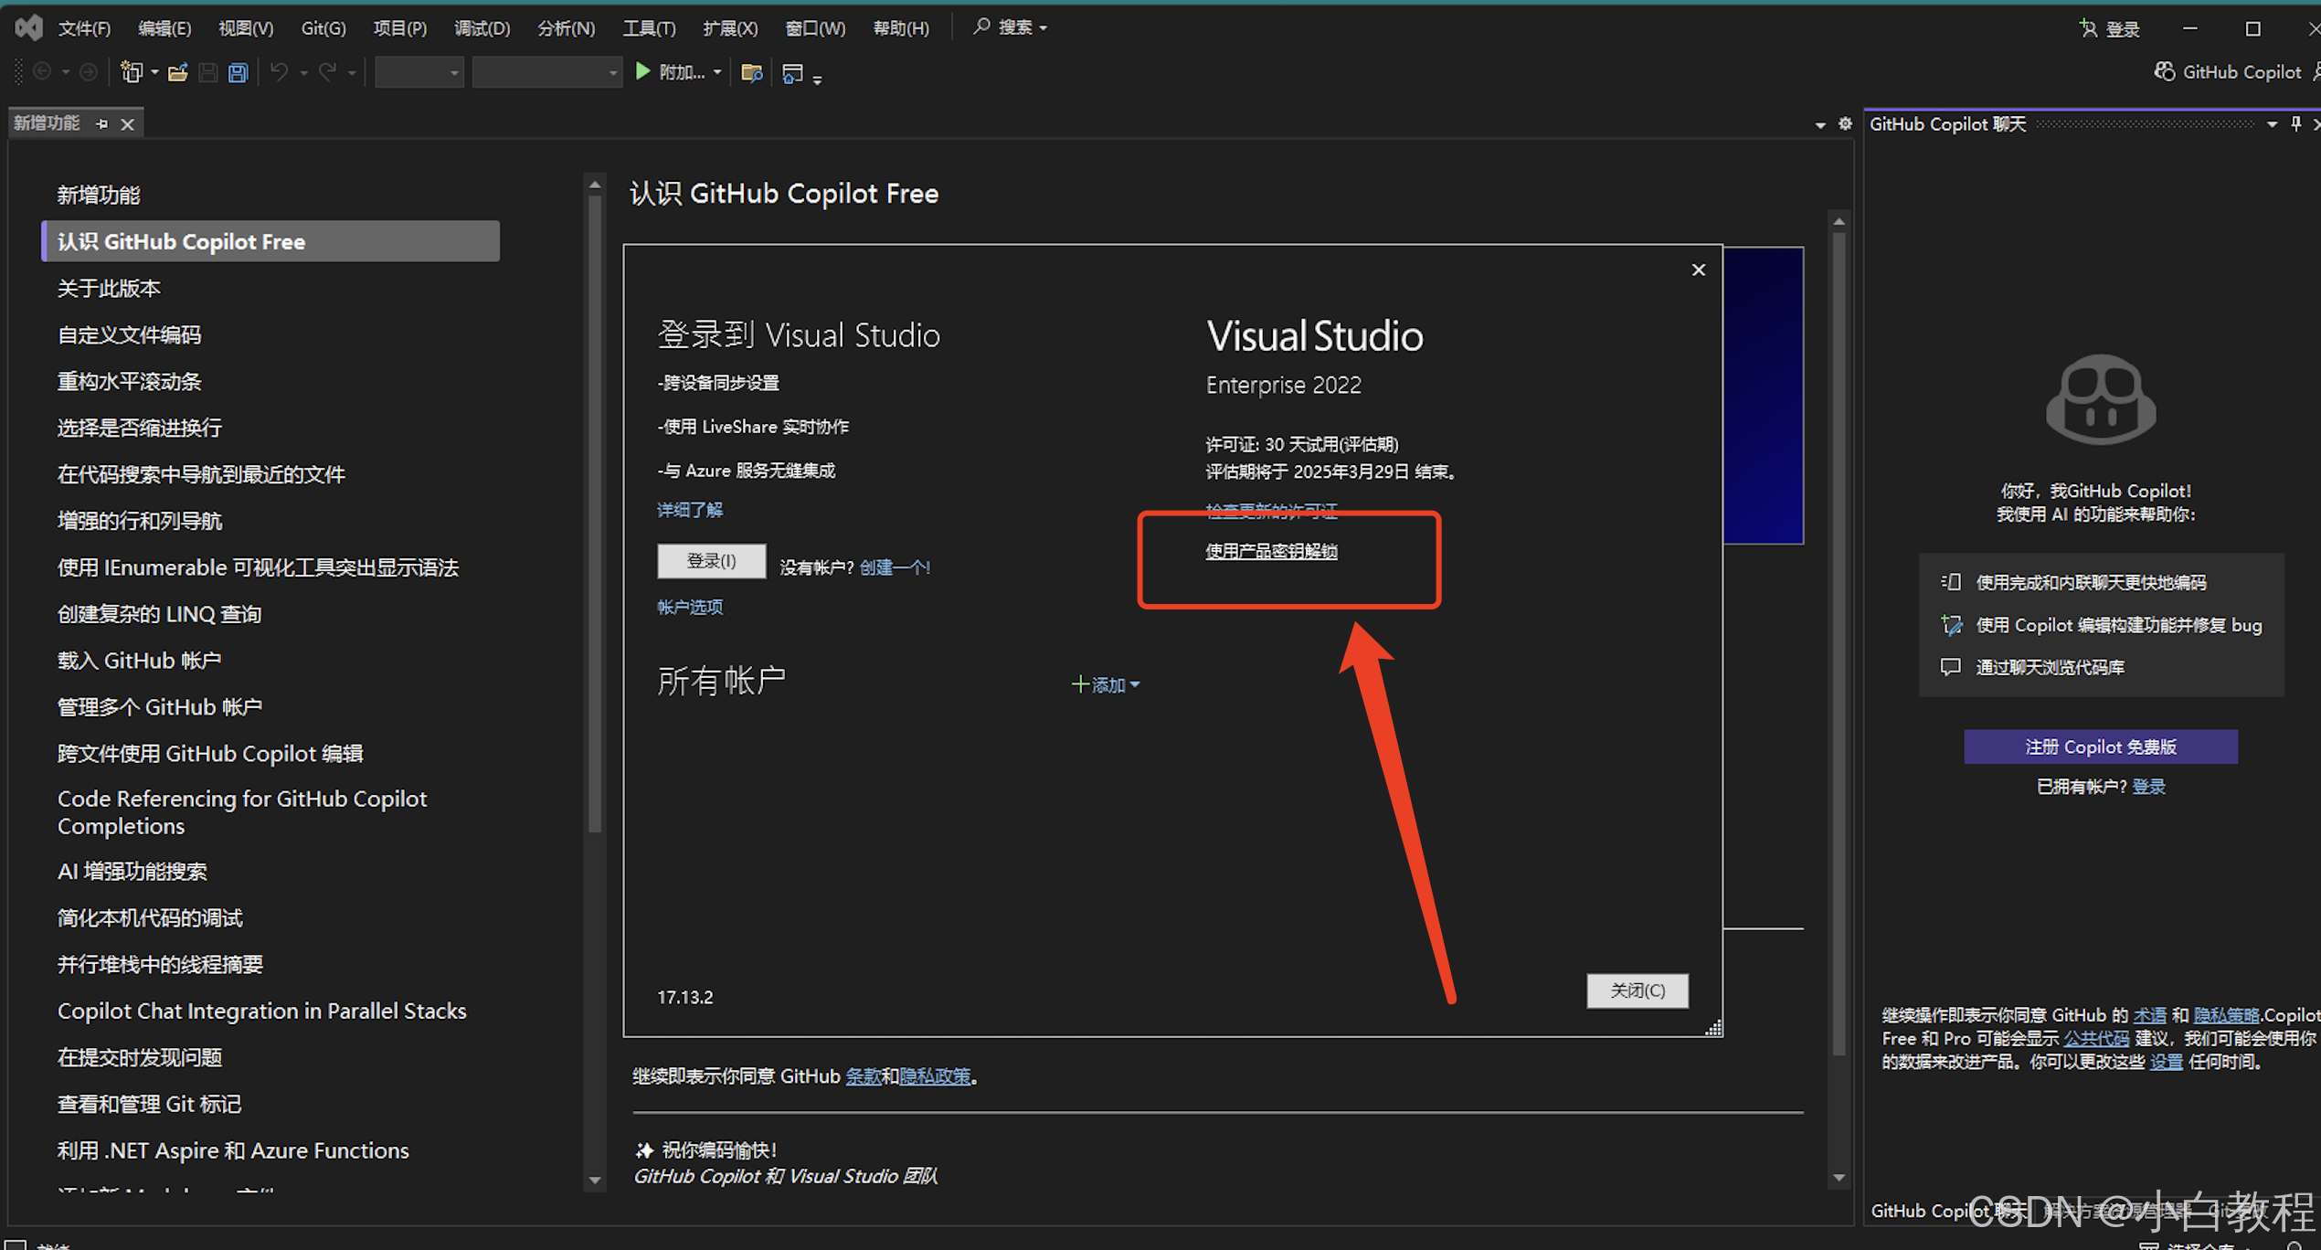This screenshot has width=2321, height=1250.
Task: Click the GitHub Copilot icon in the top-right corner
Action: tap(2164, 71)
